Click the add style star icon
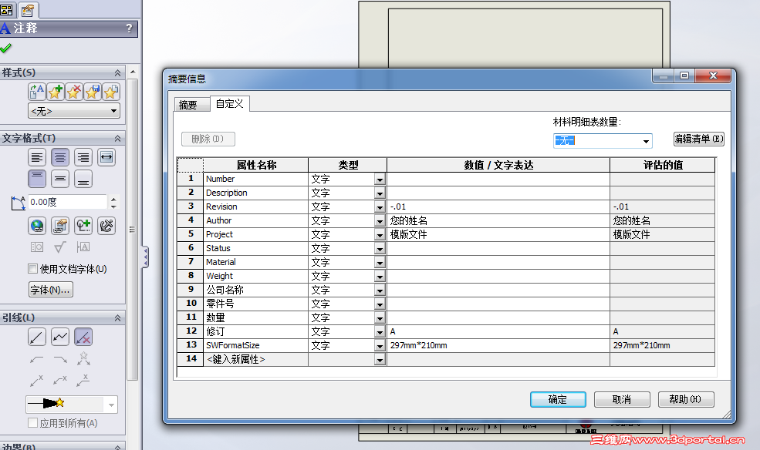 (x=56, y=92)
